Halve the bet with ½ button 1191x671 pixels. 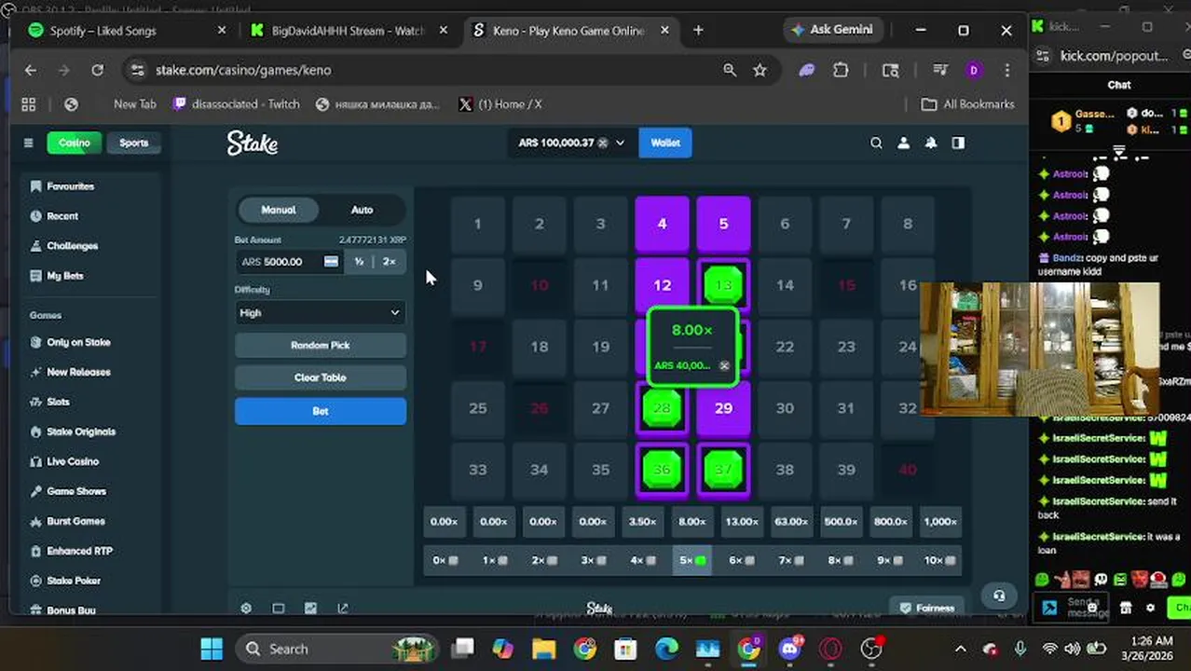(x=359, y=262)
